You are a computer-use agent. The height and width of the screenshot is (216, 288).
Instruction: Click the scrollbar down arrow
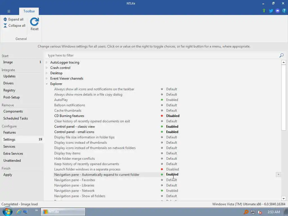click(283, 198)
